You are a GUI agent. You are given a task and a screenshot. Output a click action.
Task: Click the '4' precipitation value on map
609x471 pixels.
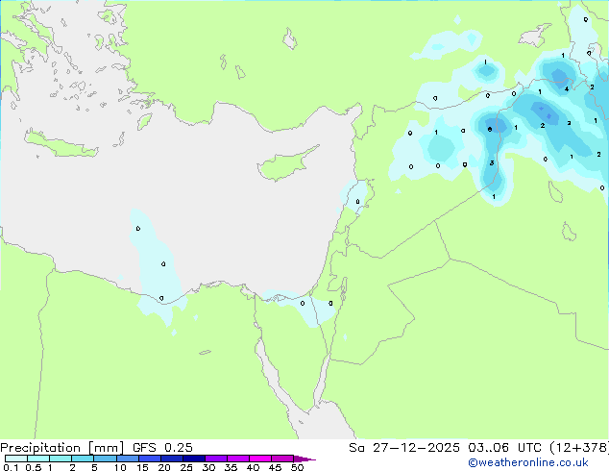point(567,89)
